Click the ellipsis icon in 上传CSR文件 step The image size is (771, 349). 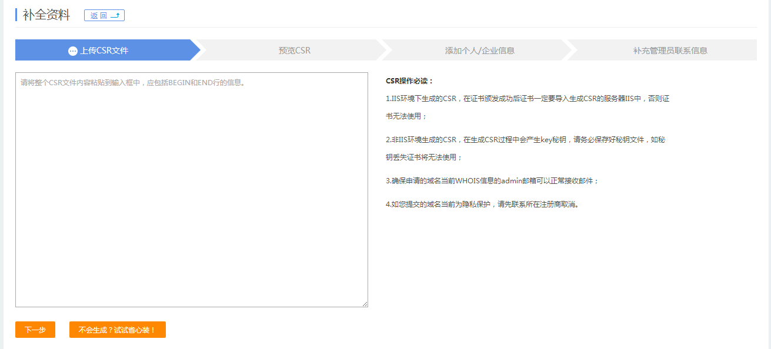coord(73,51)
